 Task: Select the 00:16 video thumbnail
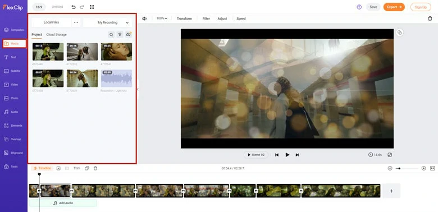tap(82, 52)
